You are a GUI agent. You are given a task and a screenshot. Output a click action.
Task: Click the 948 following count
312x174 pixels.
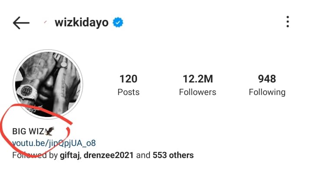[267, 79]
